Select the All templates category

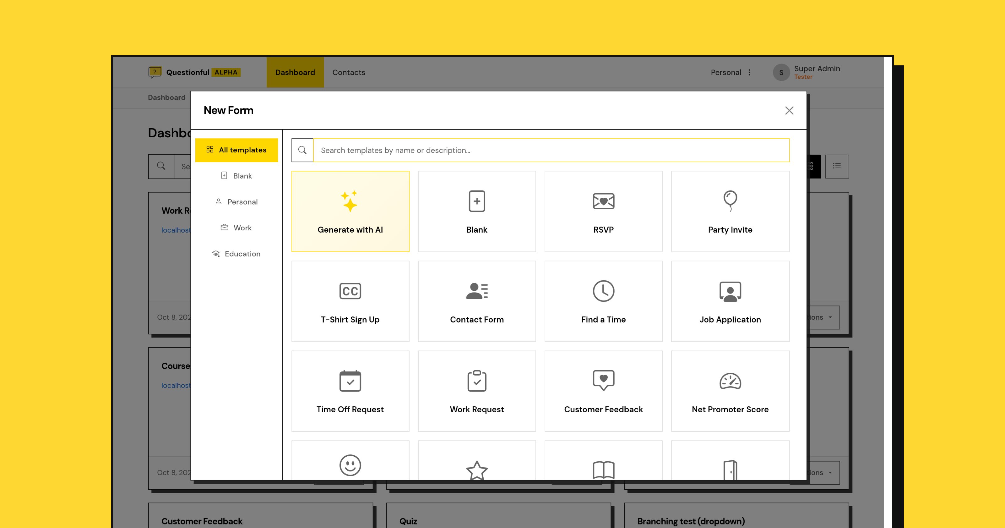(236, 150)
